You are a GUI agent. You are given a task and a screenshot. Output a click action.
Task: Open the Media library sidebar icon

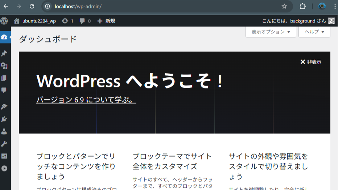(x=4, y=66)
